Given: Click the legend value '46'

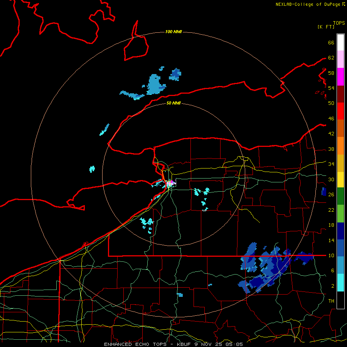Looking at the screenshot, I should [331, 119].
